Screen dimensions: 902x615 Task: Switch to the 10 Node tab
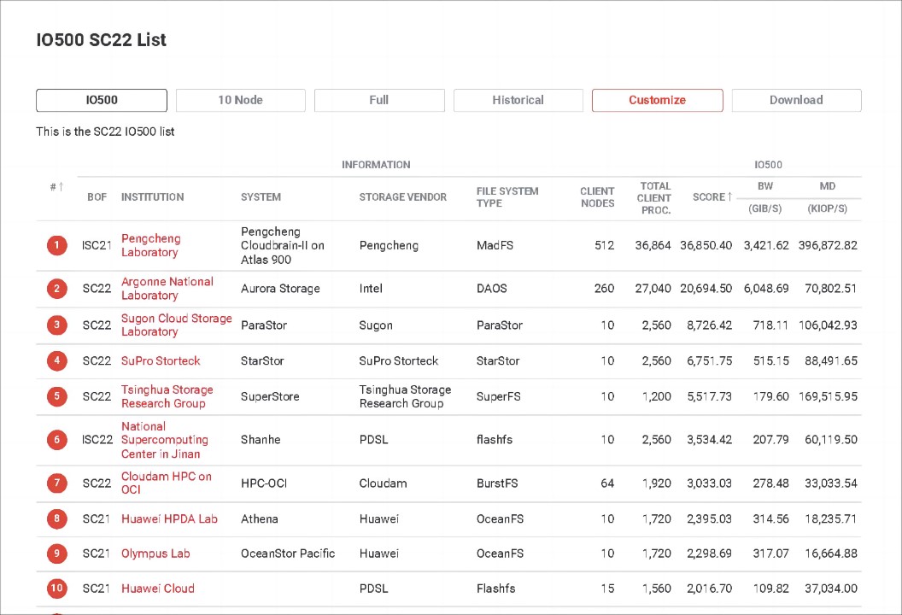pyautogui.click(x=241, y=100)
